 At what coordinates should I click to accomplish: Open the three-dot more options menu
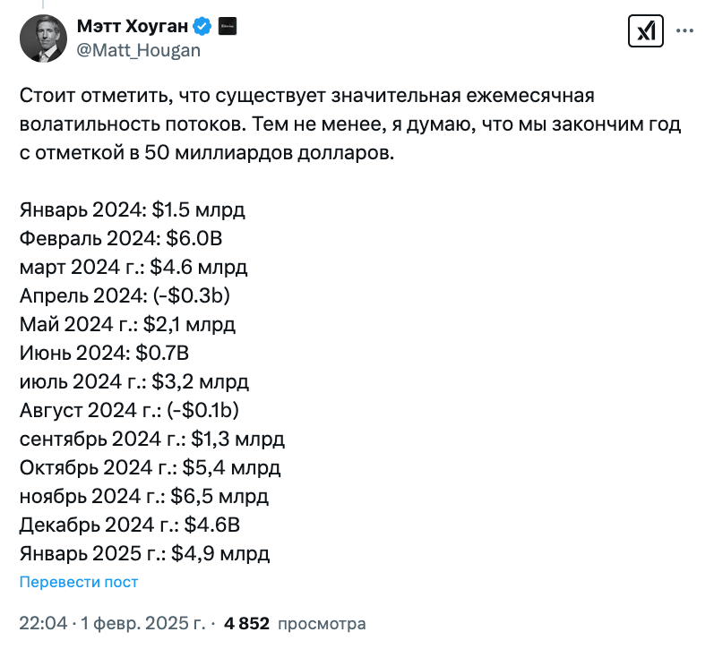[x=684, y=31]
